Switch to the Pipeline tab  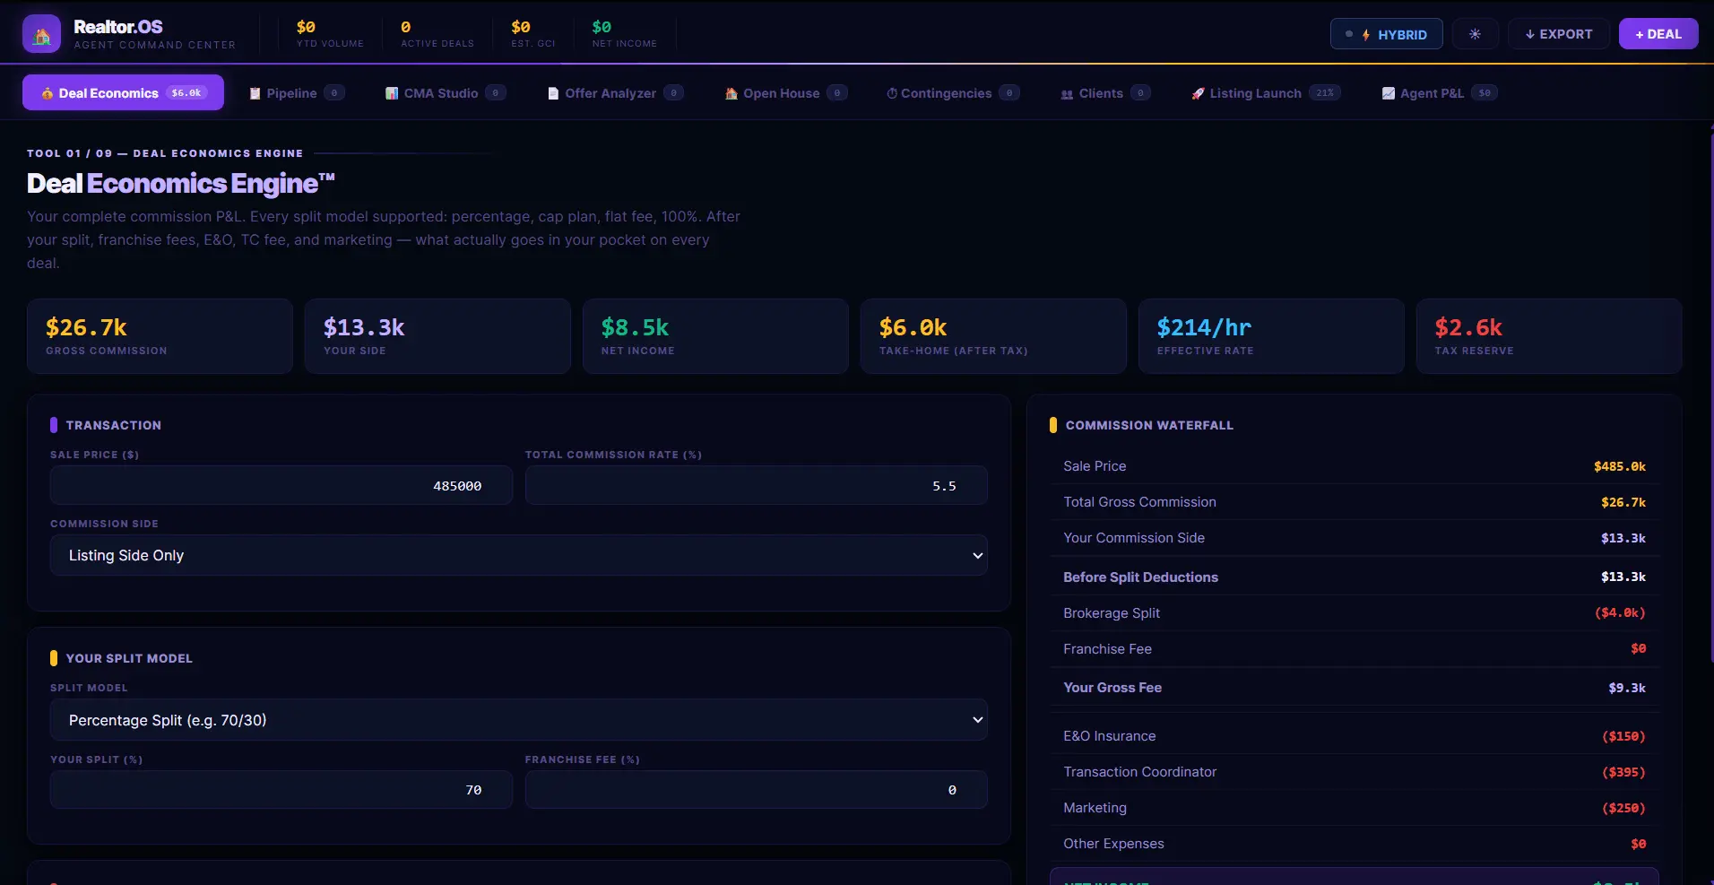click(297, 93)
